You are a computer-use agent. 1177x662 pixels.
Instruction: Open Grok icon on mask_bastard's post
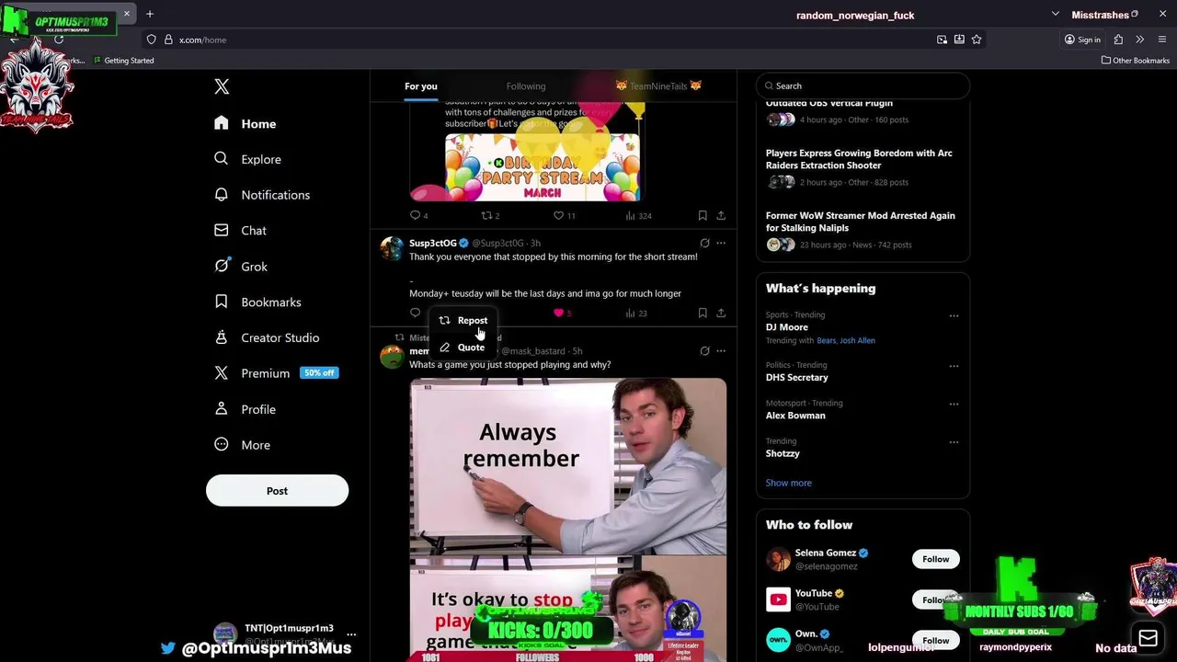704,351
